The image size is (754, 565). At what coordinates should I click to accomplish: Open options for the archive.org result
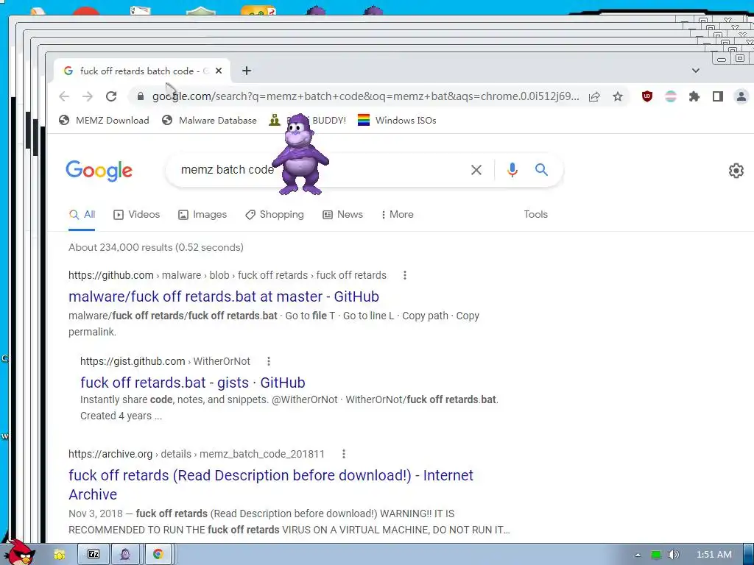pos(344,454)
